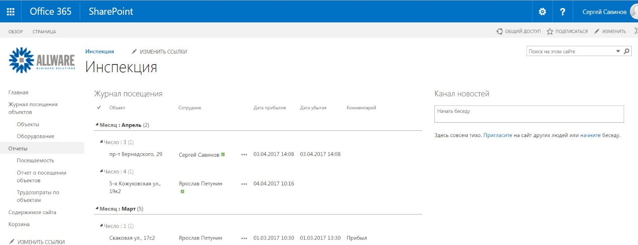This screenshot has width=638, height=245.
Task: Open ellipsis menu for пр-т Вернадского, 29
Action: coord(244,155)
